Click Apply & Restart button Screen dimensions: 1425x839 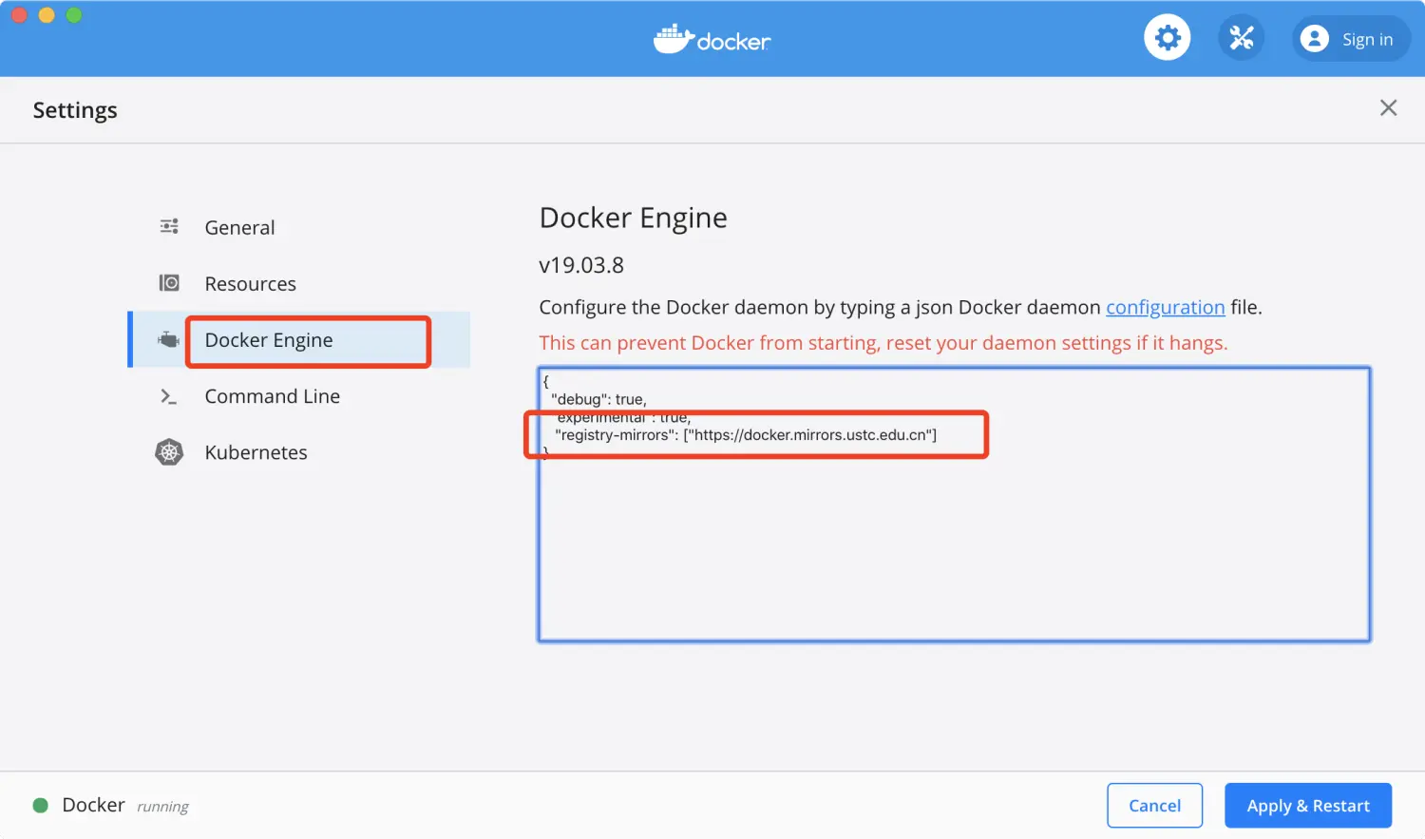[1308, 806]
